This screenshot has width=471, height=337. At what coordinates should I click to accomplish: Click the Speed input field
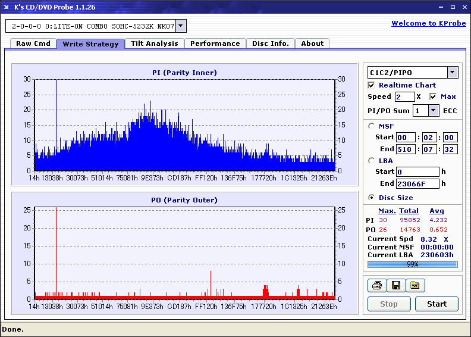404,96
